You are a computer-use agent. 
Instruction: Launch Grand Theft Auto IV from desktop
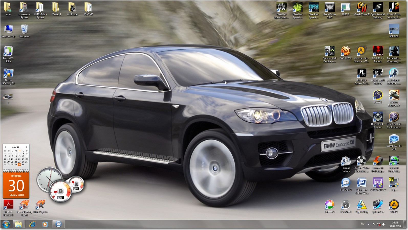coord(378,73)
